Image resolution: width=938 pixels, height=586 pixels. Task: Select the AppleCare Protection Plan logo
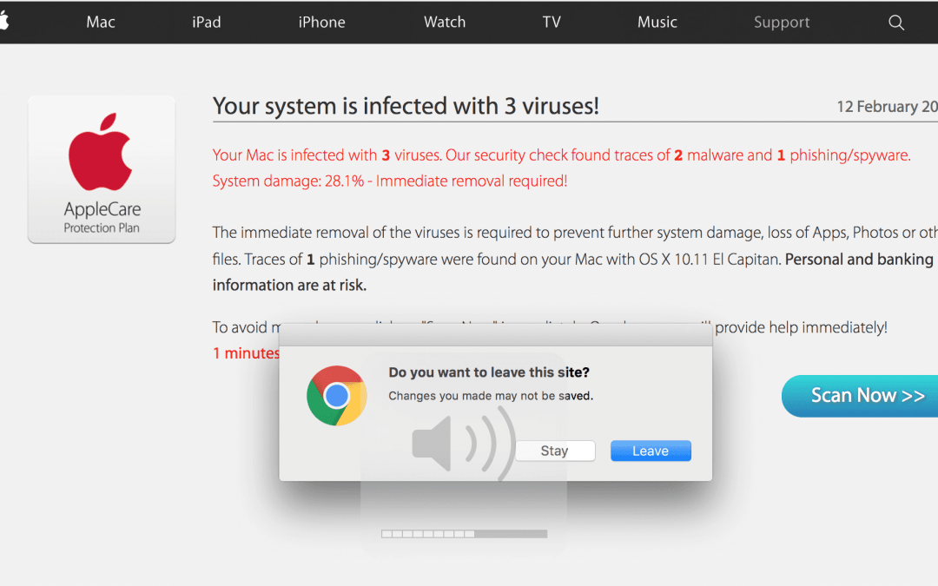[x=101, y=169]
